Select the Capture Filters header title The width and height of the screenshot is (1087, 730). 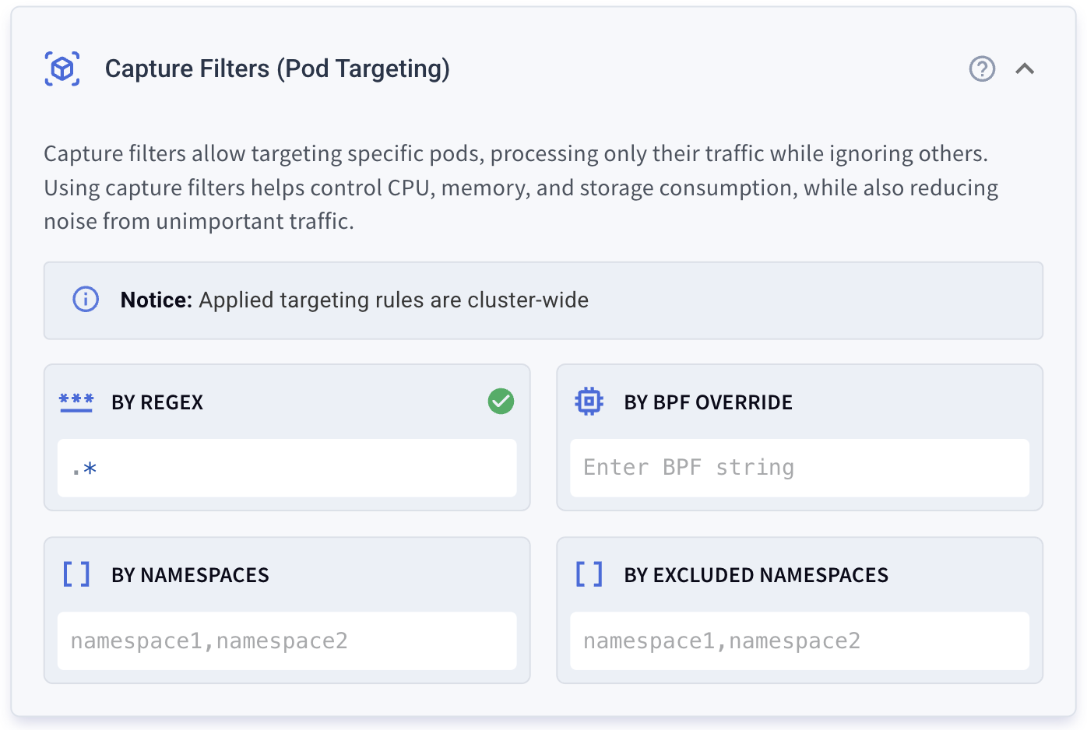click(277, 68)
